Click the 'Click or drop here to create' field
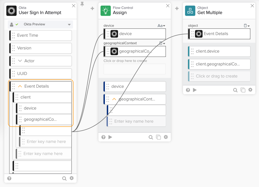Image resolution: width=259 pixels, height=187 pixels. point(134,69)
